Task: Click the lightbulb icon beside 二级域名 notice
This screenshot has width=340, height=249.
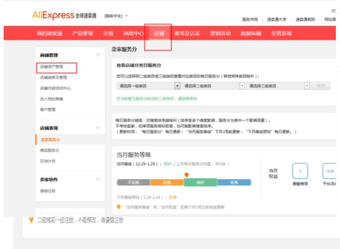Action: [31, 220]
